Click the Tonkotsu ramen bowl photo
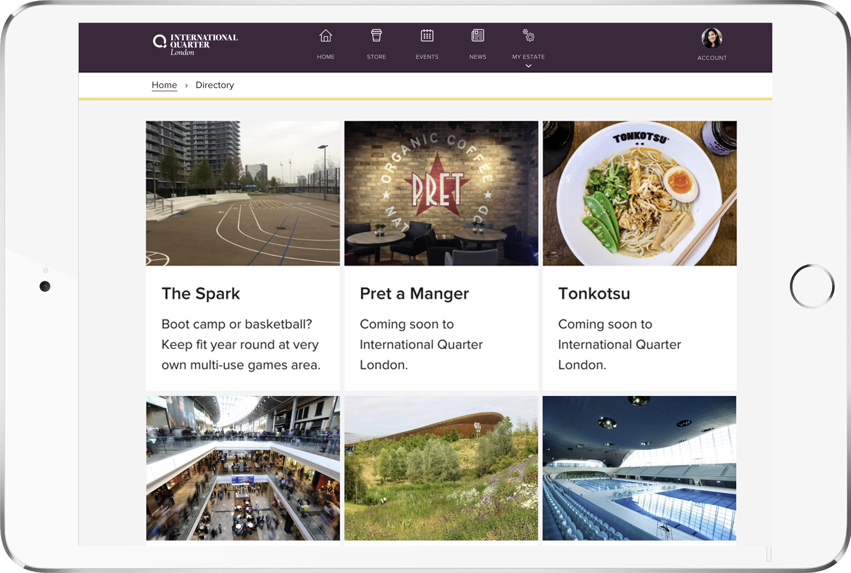Viewport: 851px width, 573px height. click(x=639, y=193)
